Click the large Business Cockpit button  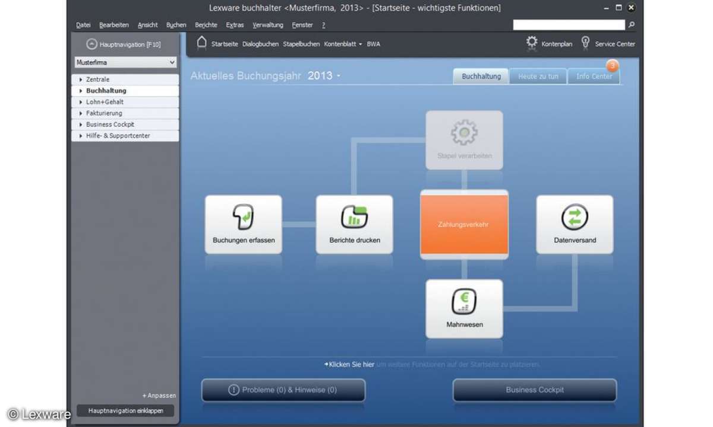pyautogui.click(x=535, y=390)
